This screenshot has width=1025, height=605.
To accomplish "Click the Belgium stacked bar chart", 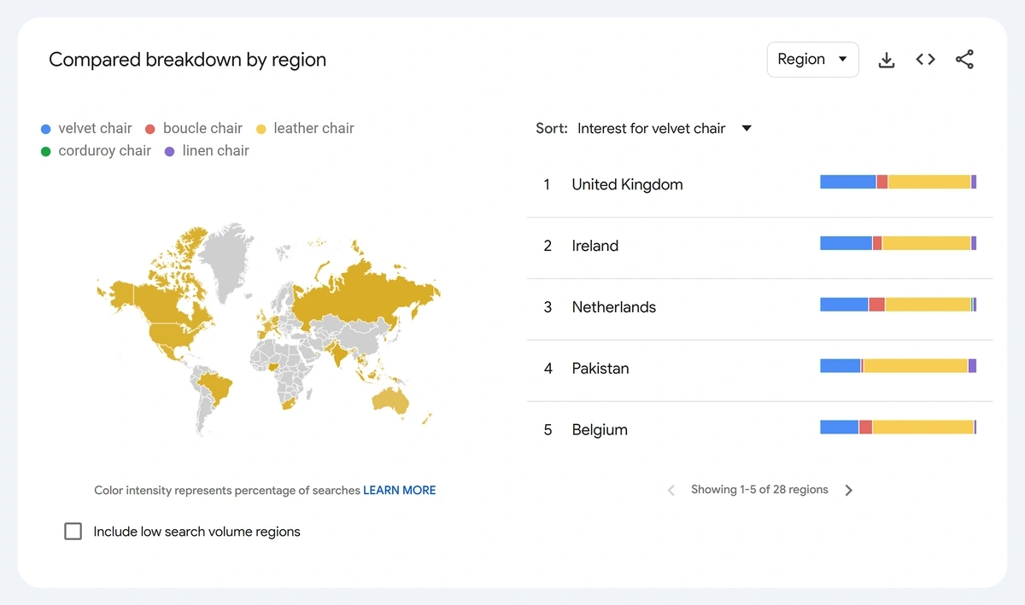I will point(898,428).
